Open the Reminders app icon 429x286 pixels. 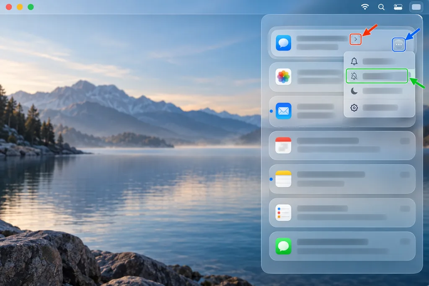pos(283,213)
